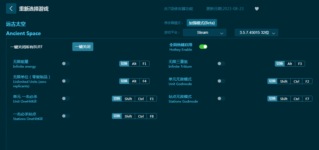319x150 pixels.
Task: Select 加强模式(Beta) mode button
Action: [x=202, y=23]
